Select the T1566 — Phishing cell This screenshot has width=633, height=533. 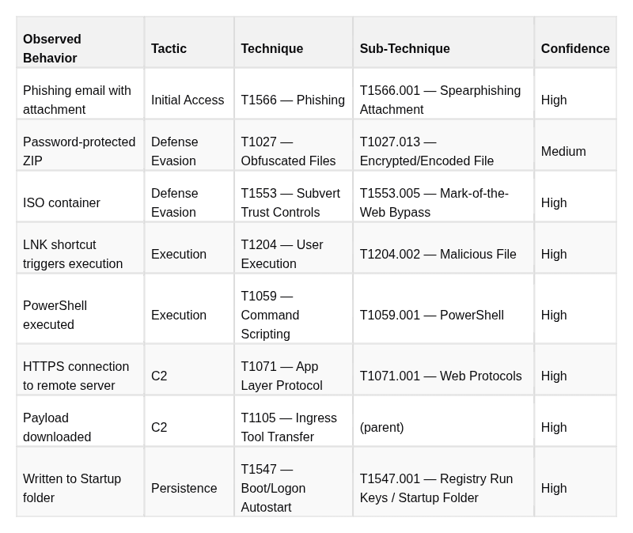pos(294,93)
